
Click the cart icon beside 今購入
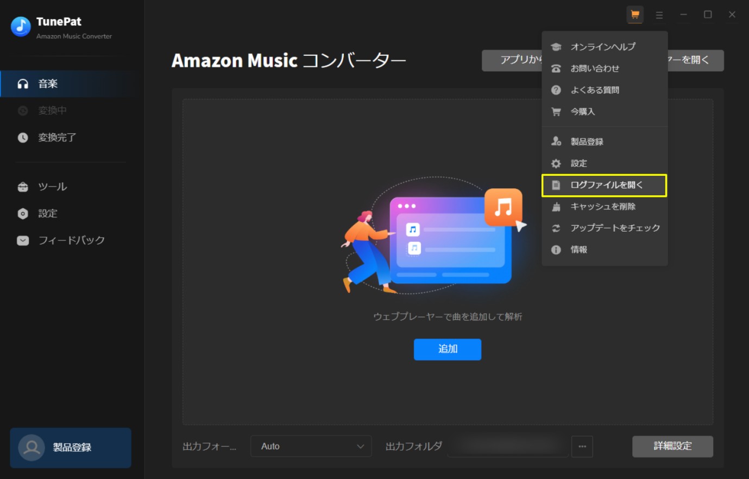(556, 112)
